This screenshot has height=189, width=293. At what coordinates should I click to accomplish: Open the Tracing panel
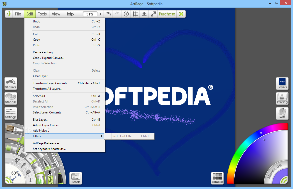tap(282, 98)
